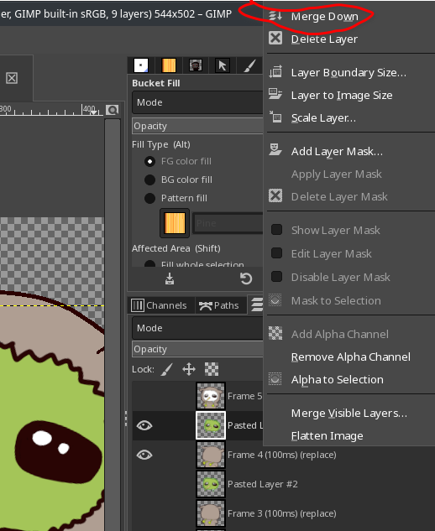Select Frame 5 layer thumbnail
435x531 pixels.
click(211, 396)
